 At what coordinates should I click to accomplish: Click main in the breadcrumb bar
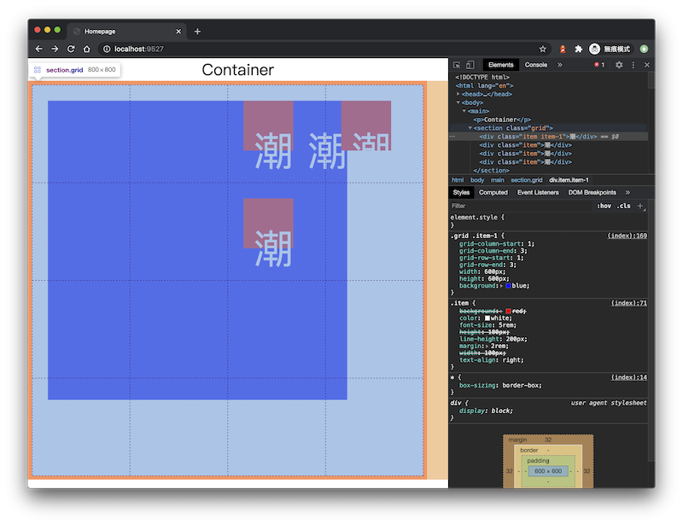click(x=498, y=180)
